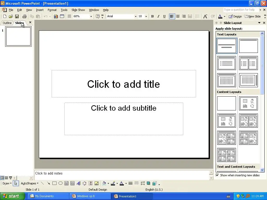
Task: Toggle the Show/Hide Grid icon
Action: [x=69, y=16]
